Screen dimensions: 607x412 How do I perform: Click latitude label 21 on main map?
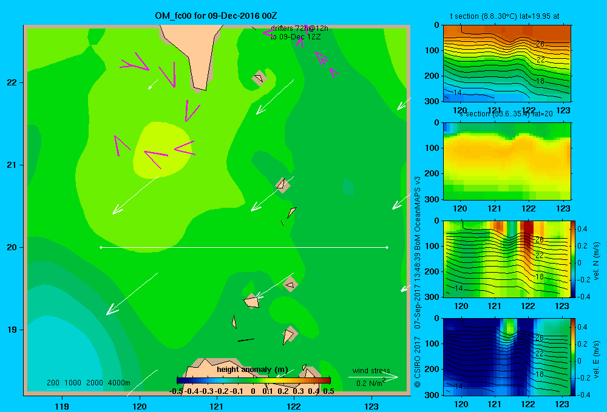tap(12, 165)
